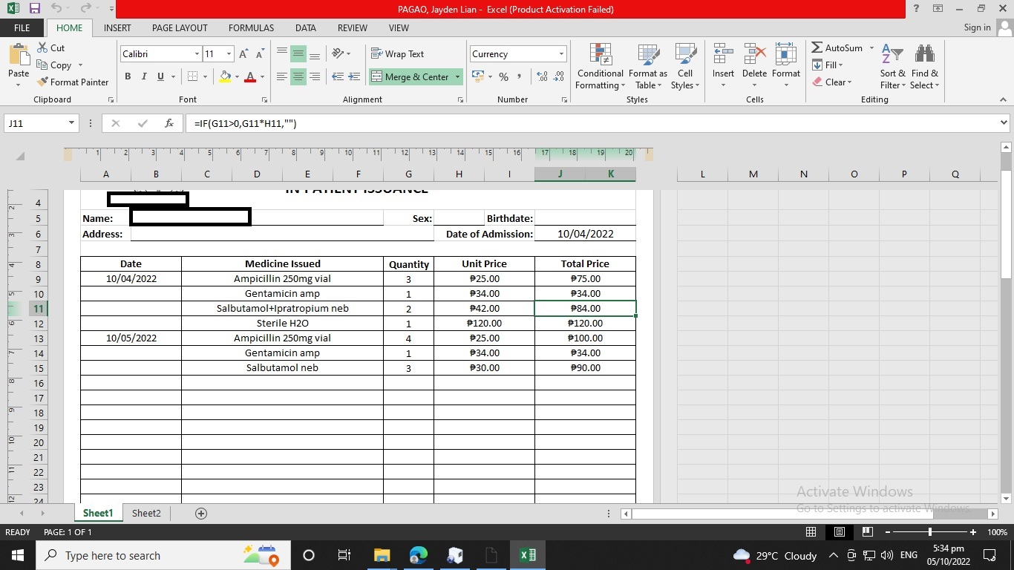
Task: Open the Fill Color dropdown arrow
Action: tap(237, 76)
